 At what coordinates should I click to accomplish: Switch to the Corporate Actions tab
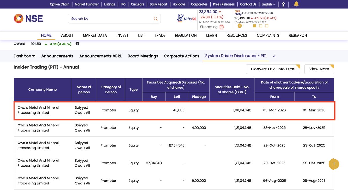click(x=182, y=56)
